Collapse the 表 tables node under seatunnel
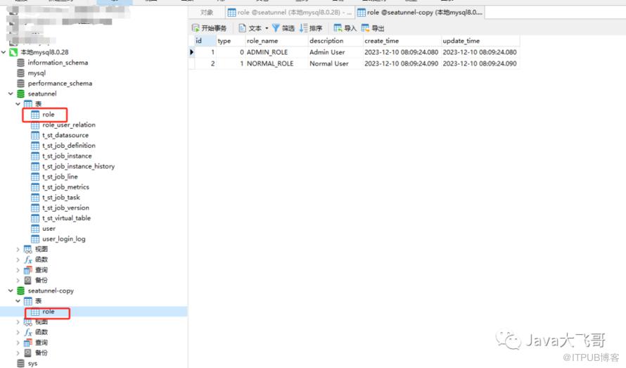626x368 pixels. coord(18,104)
